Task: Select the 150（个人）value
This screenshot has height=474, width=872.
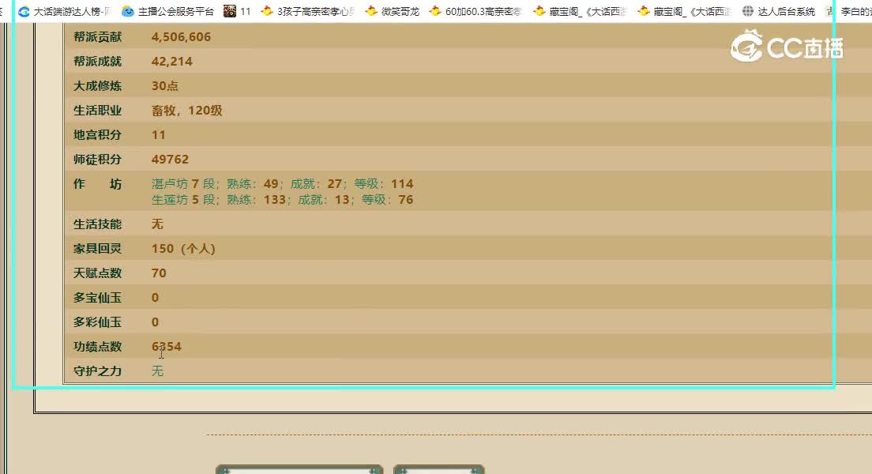Action: tap(183, 248)
